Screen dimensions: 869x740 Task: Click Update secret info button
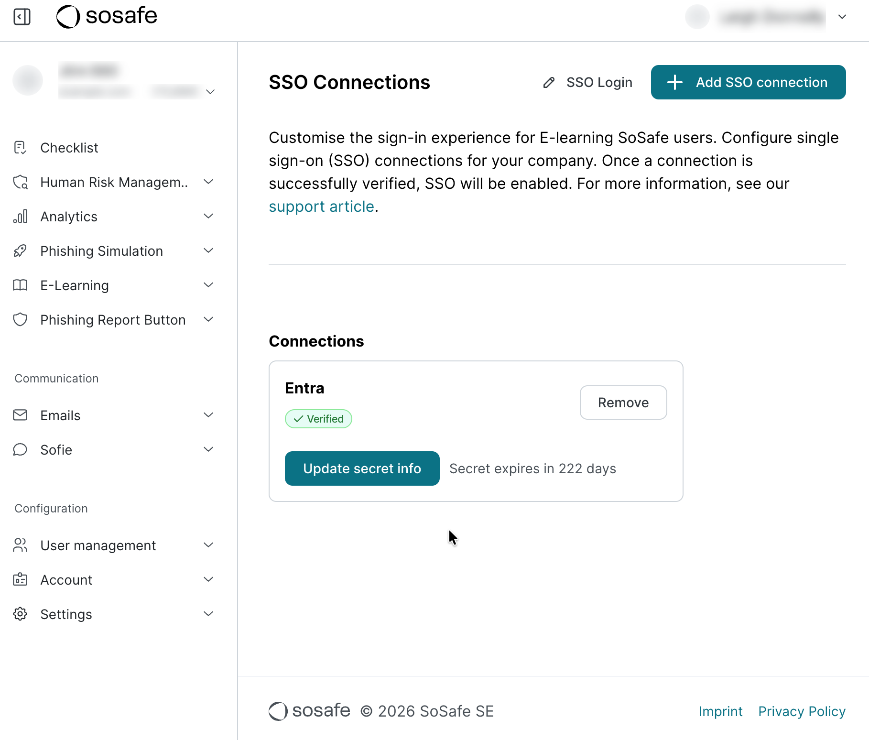click(362, 468)
